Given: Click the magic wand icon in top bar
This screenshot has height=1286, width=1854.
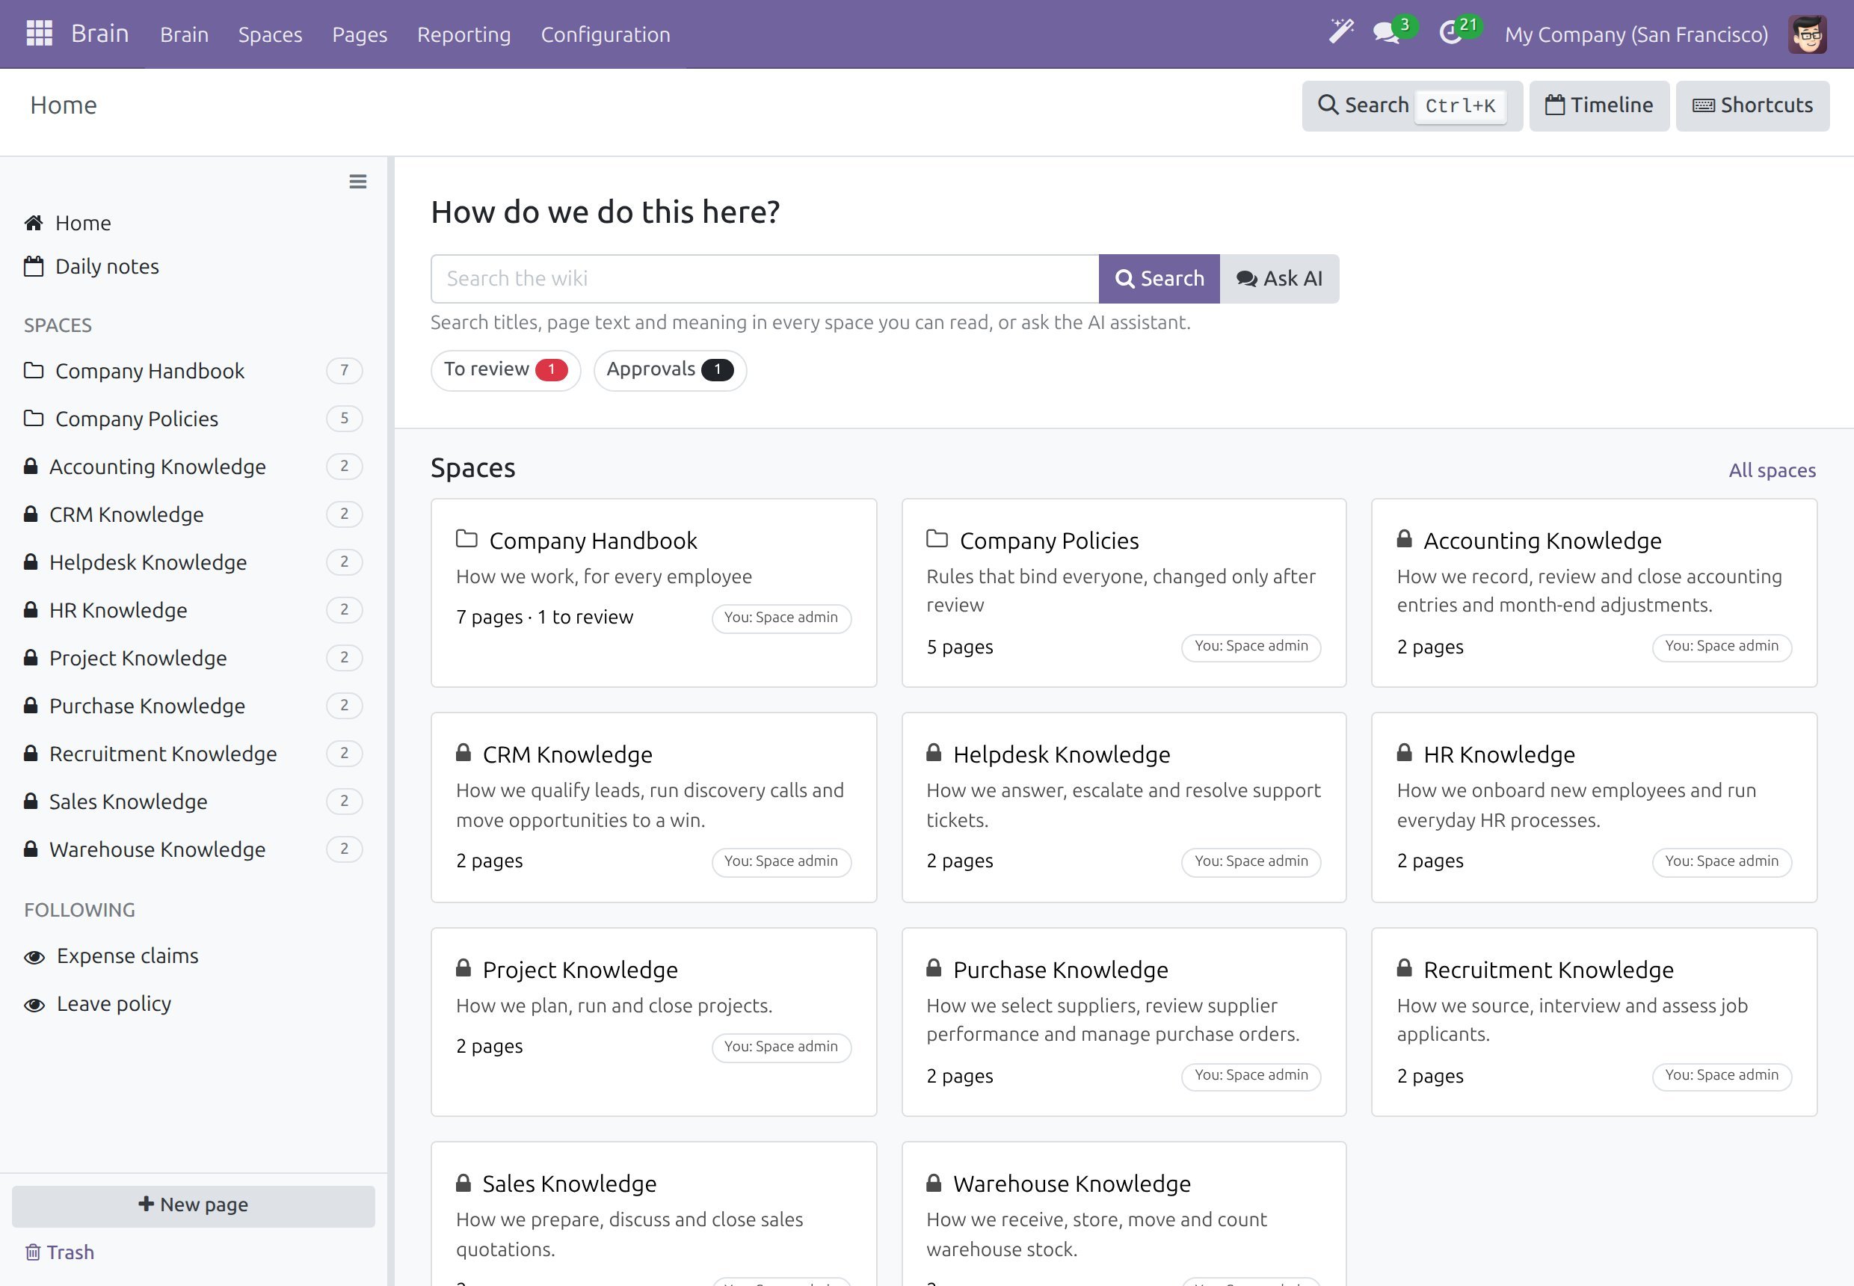Looking at the screenshot, I should click(x=1340, y=31).
